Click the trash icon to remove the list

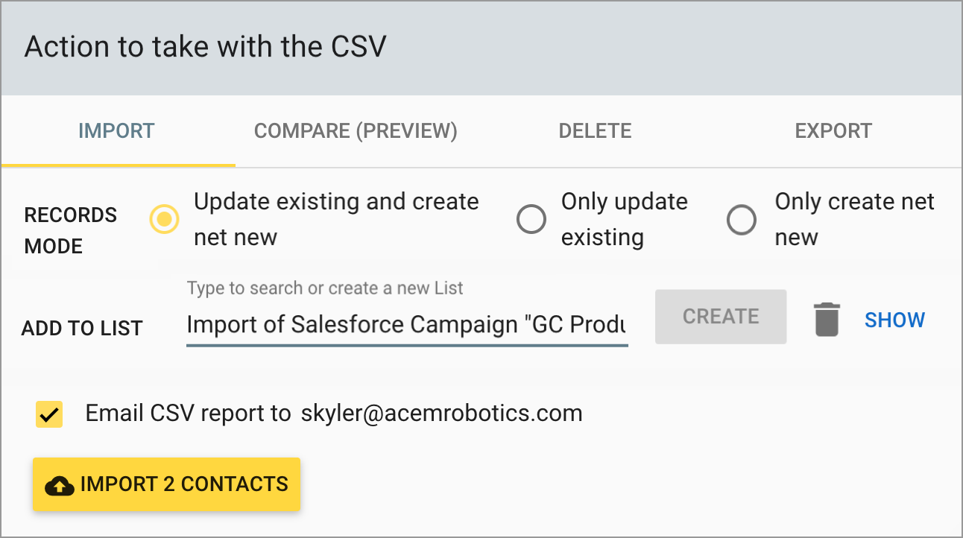(826, 319)
